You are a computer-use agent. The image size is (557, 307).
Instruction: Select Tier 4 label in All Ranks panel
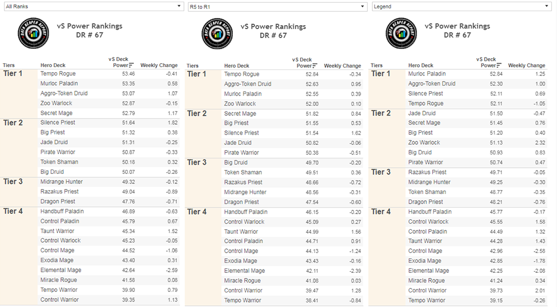(x=13, y=211)
